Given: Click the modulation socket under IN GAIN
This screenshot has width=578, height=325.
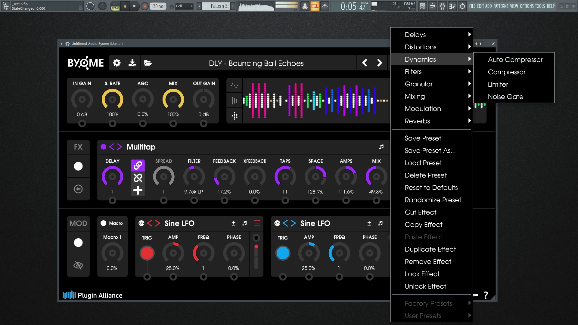Looking at the screenshot, I should pos(82,123).
